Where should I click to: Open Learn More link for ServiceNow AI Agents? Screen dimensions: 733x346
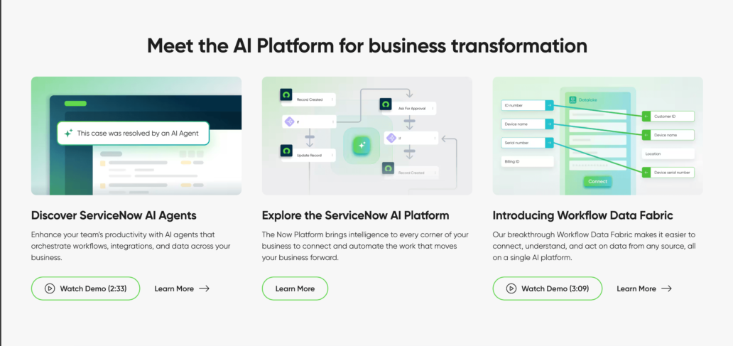[x=174, y=288]
